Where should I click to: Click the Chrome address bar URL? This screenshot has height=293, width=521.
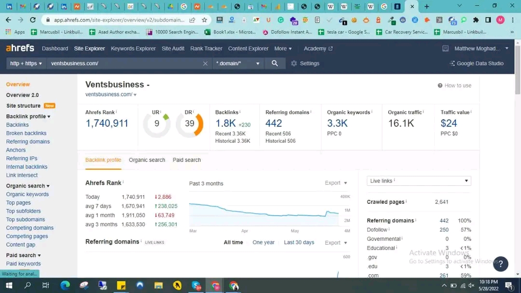pyautogui.click(x=119, y=20)
